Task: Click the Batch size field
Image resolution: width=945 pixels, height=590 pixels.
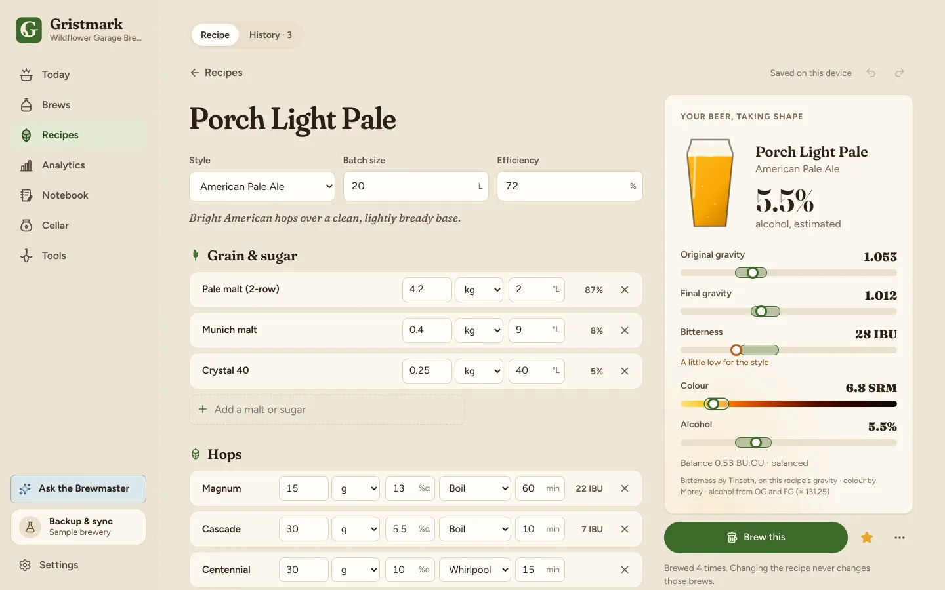Action: click(x=416, y=186)
